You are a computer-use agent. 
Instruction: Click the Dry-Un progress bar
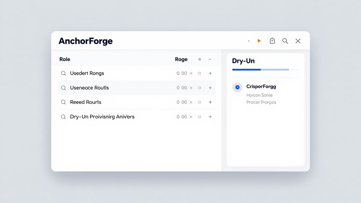(265, 69)
